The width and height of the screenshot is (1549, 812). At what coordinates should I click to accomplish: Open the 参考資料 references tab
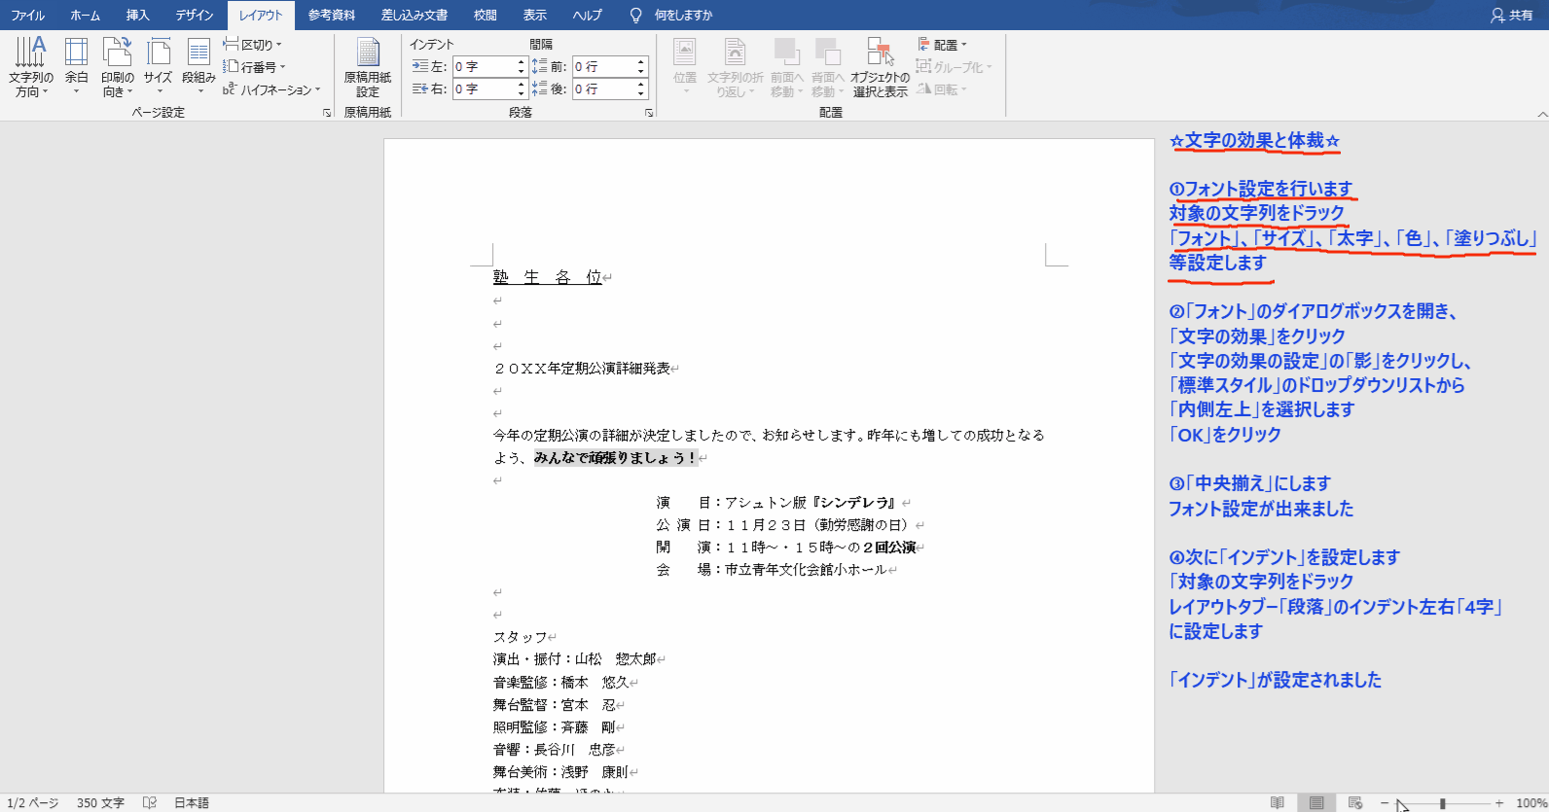[331, 16]
